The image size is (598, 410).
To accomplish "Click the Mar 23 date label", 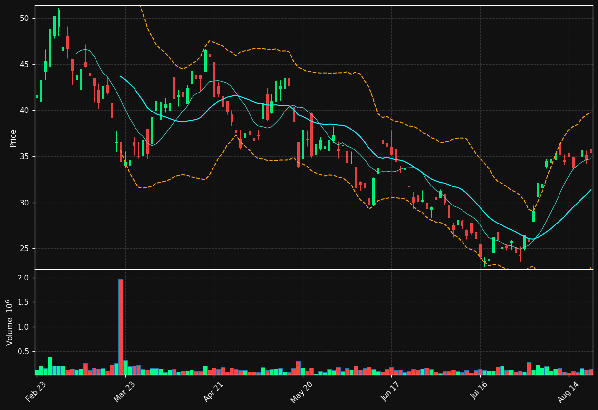I will 124,391.
